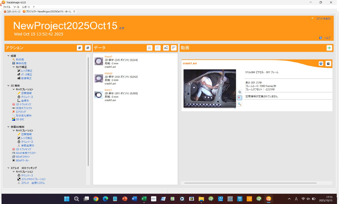Image resolution: width=339 pixels, height=204 pixels.
Task: Open the ファイル menu
Action: [7, 7]
